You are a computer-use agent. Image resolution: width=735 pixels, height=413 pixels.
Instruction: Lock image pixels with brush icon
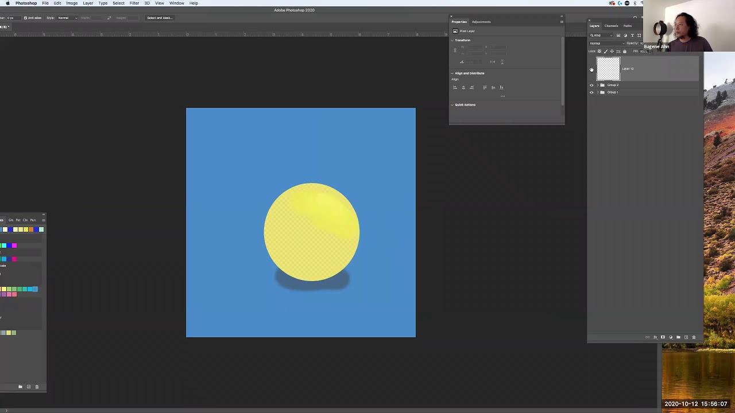tap(606, 52)
